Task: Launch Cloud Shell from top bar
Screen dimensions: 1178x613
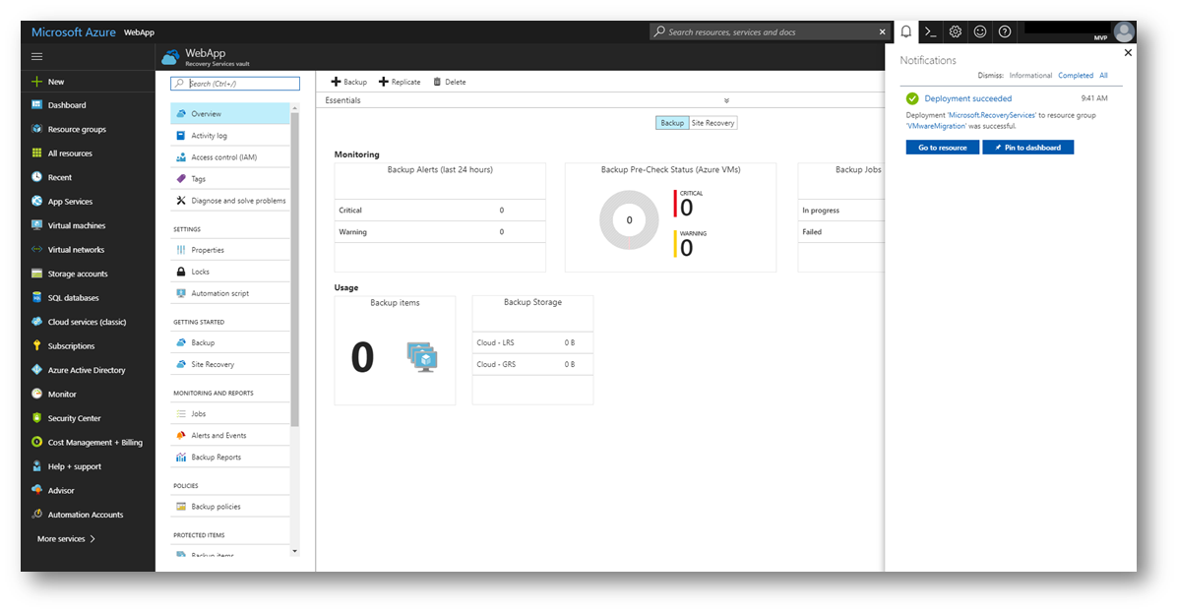Action: coord(930,31)
